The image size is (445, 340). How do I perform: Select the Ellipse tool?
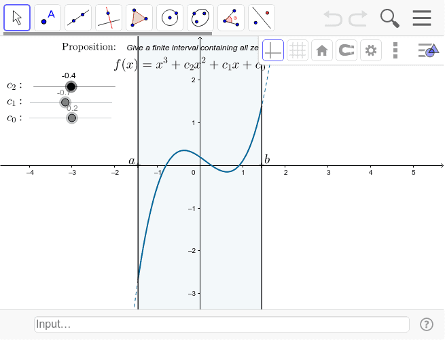[x=200, y=18]
